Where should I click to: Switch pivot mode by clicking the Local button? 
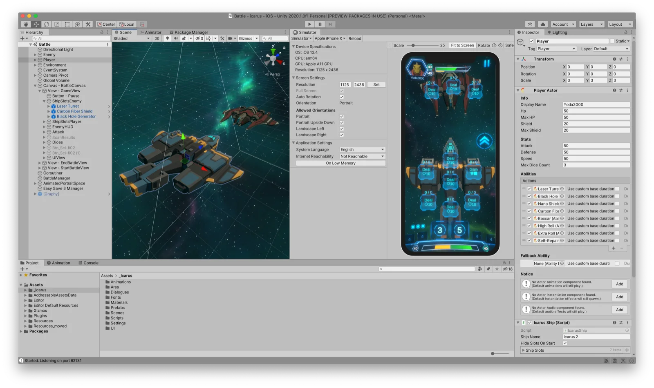coord(126,24)
